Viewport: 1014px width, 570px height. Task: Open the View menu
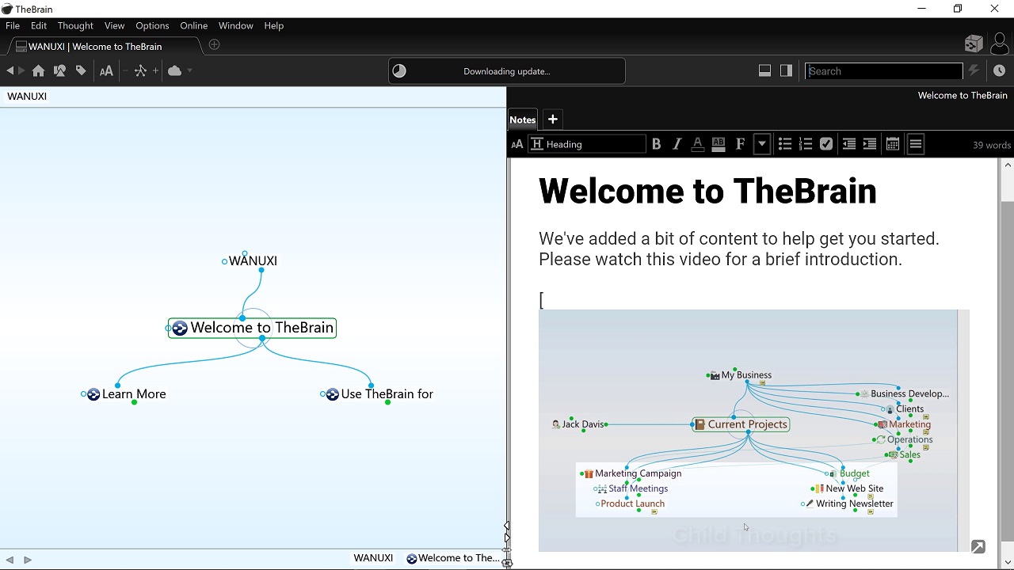[x=114, y=25]
